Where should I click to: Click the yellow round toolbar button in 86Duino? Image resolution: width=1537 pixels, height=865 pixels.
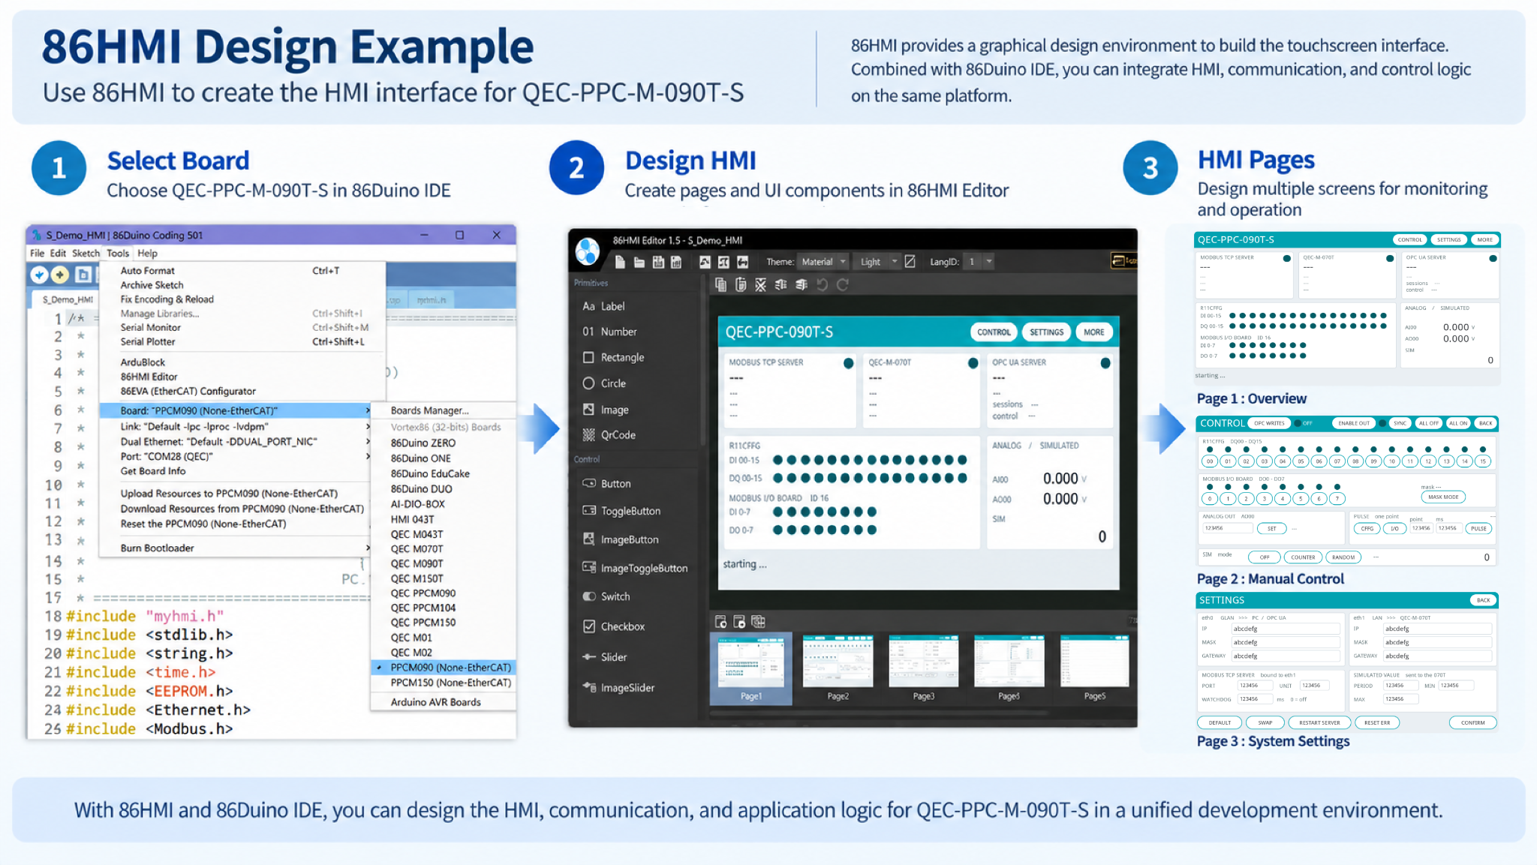tap(60, 275)
